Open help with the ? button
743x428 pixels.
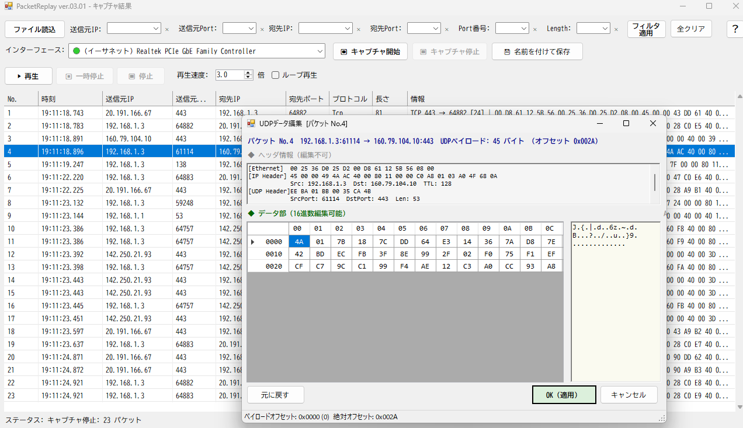pos(735,29)
